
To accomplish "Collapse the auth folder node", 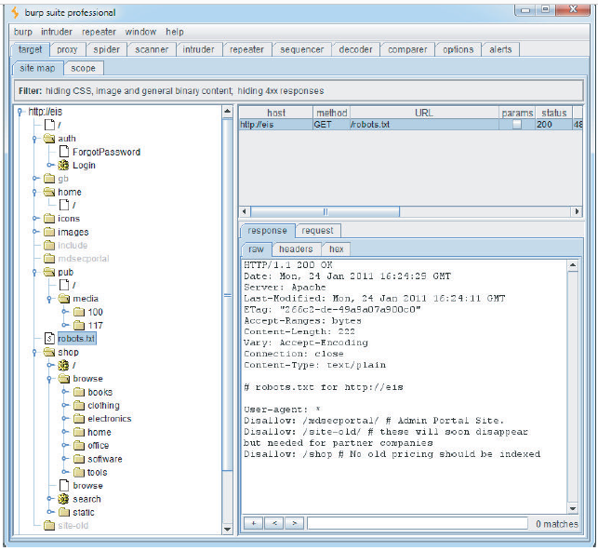I will point(34,139).
